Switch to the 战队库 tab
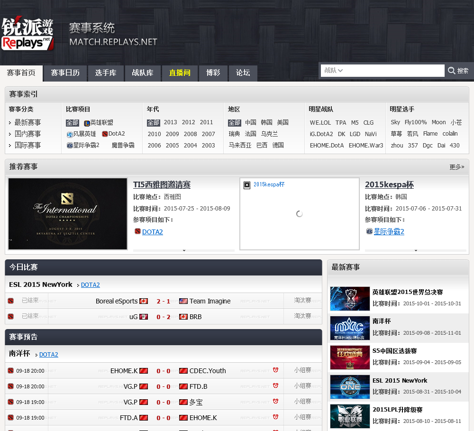The height and width of the screenshot is (431, 474). pyautogui.click(x=143, y=73)
